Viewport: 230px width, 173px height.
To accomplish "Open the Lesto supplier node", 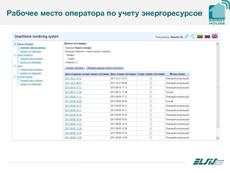I will (x=20, y=66).
